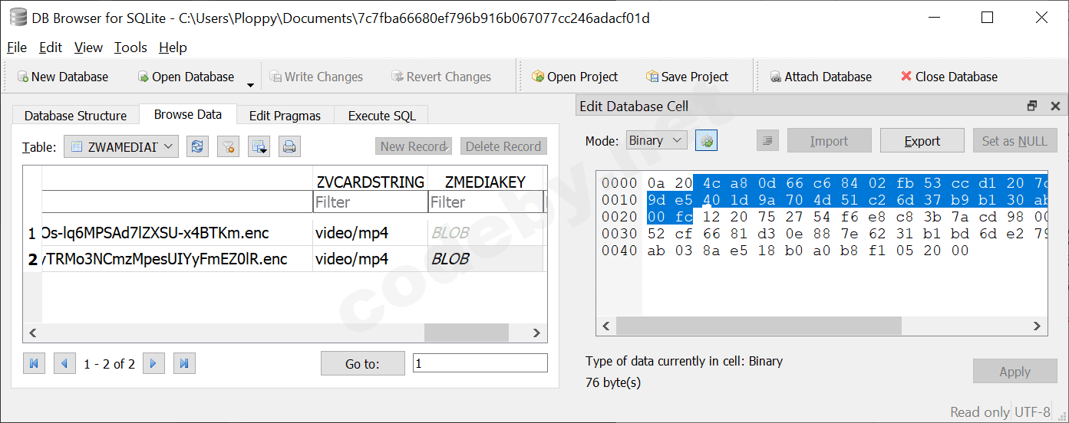Click the ZVCARDSTRING column header
1069x423 pixels.
371,182
